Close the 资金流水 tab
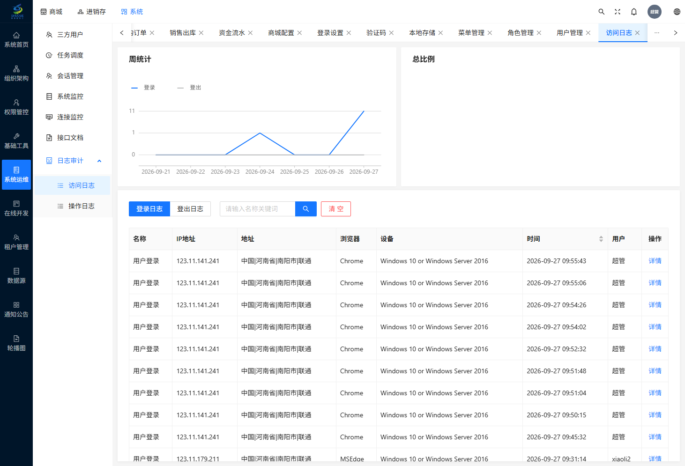This screenshot has width=685, height=466. 250,33
